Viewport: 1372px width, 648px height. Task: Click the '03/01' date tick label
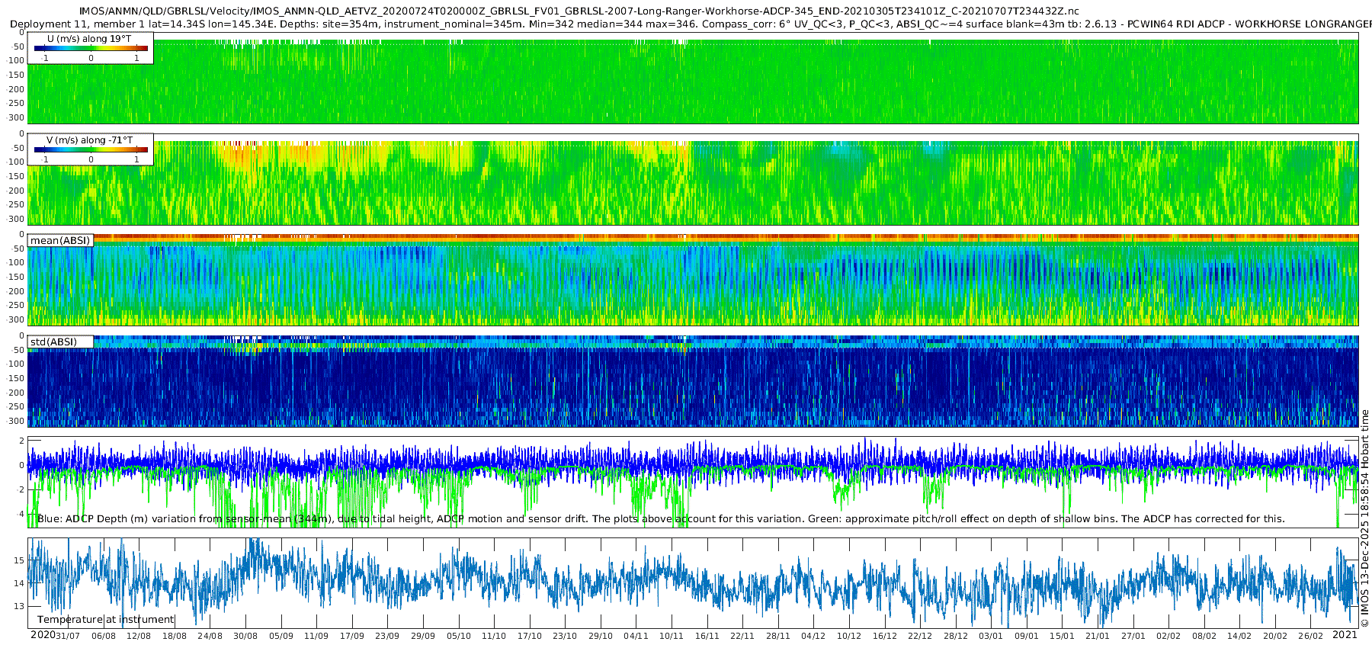[x=991, y=636]
